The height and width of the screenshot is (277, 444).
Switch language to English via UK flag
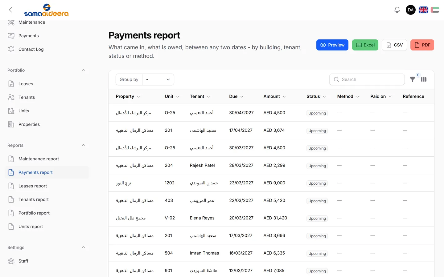(x=423, y=10)
